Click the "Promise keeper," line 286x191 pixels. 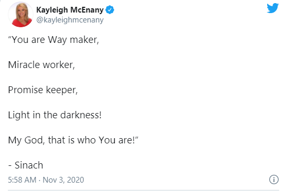point(43,90)
